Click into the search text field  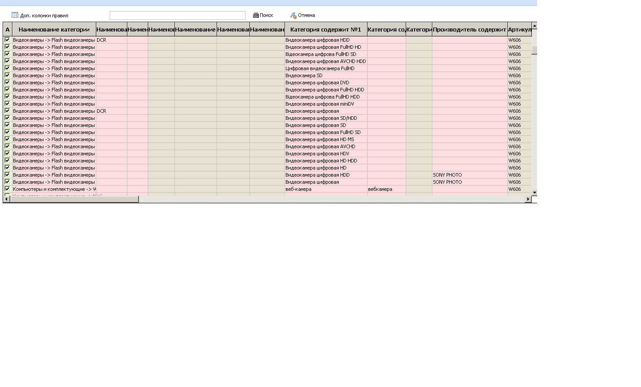(x=178, y=16)
